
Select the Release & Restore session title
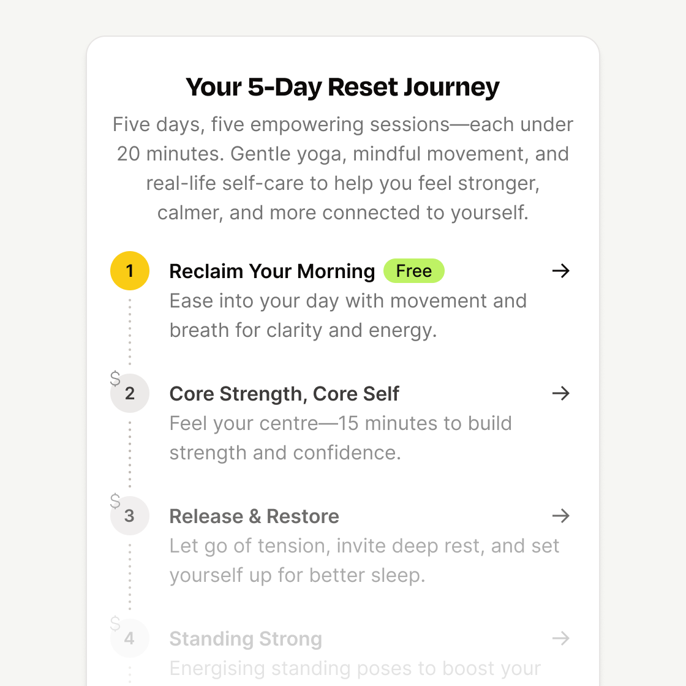[254, 516]
